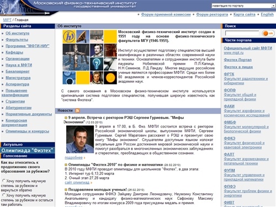Click the orange ok search button

coord(268,33)
